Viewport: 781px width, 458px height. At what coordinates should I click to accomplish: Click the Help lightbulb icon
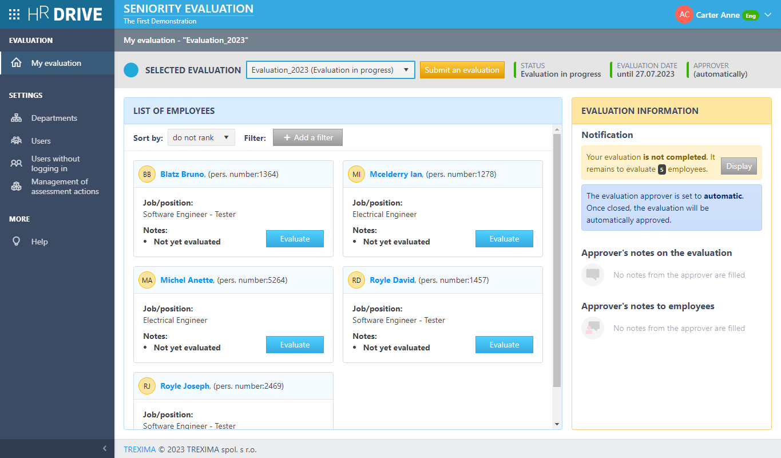[x=16, y=241]
